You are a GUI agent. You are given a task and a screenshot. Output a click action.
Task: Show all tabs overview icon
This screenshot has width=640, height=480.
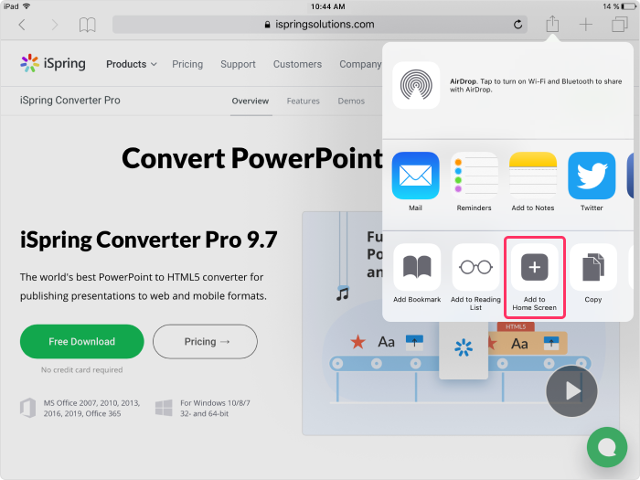click(x=620, y=25)
